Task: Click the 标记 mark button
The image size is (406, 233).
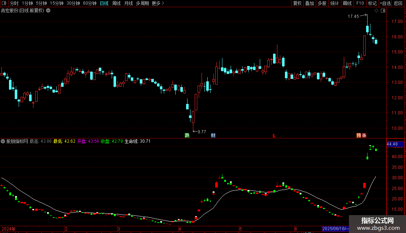Action: [372, 3]
